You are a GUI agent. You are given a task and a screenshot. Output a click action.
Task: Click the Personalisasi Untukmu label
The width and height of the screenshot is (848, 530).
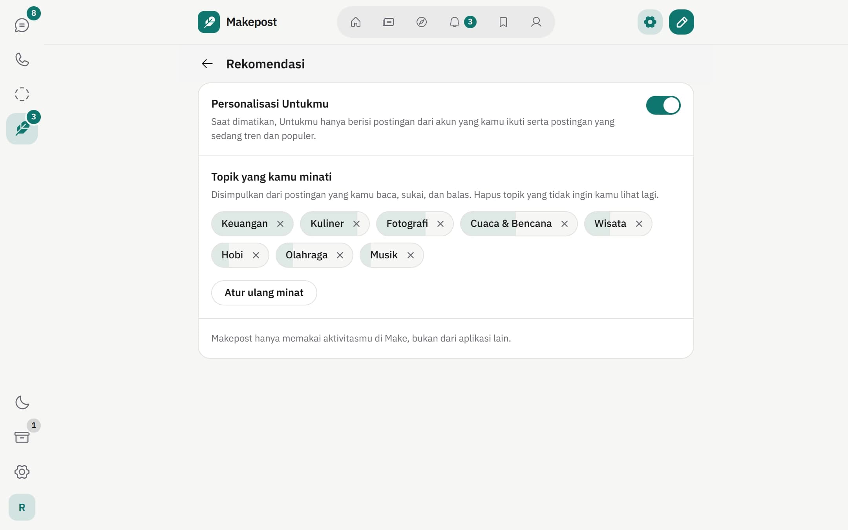270,104
